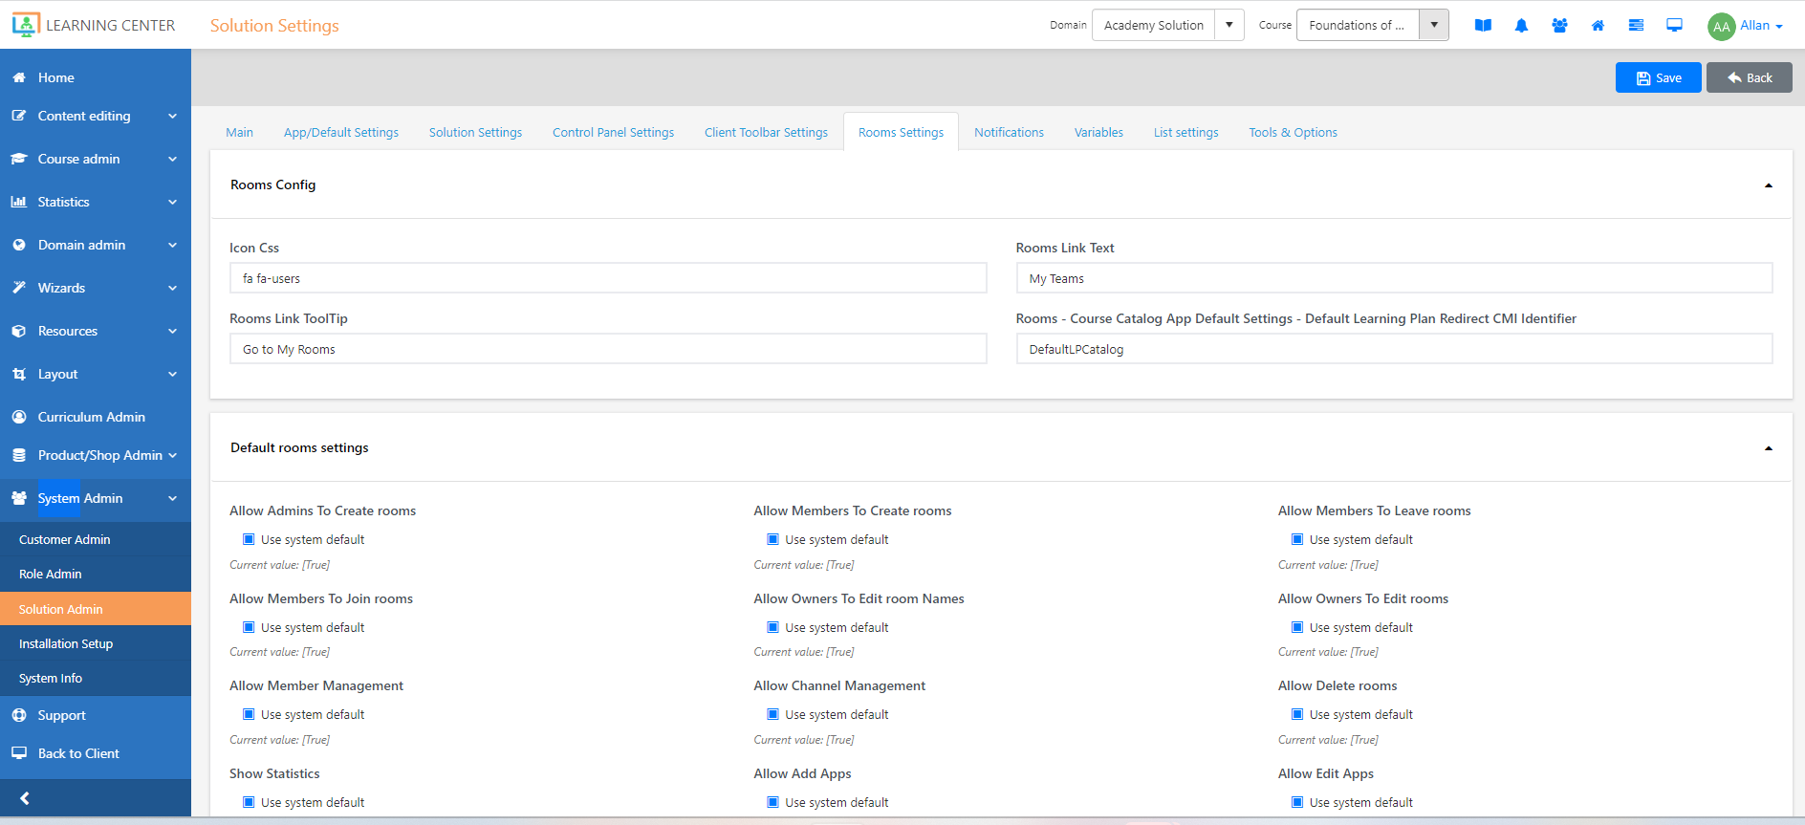1805x825 pixels.
Task: Toggle system default for Allow Owners To Edit room Names
Action: (x=773, y=627)
